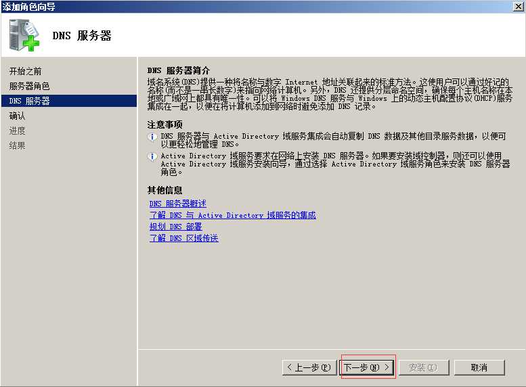Select 进度 step in sidebar

click(18, 131)
